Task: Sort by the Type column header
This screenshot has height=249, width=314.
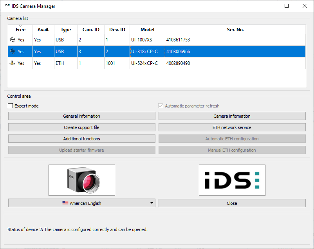Action: [x=66, y=30]
